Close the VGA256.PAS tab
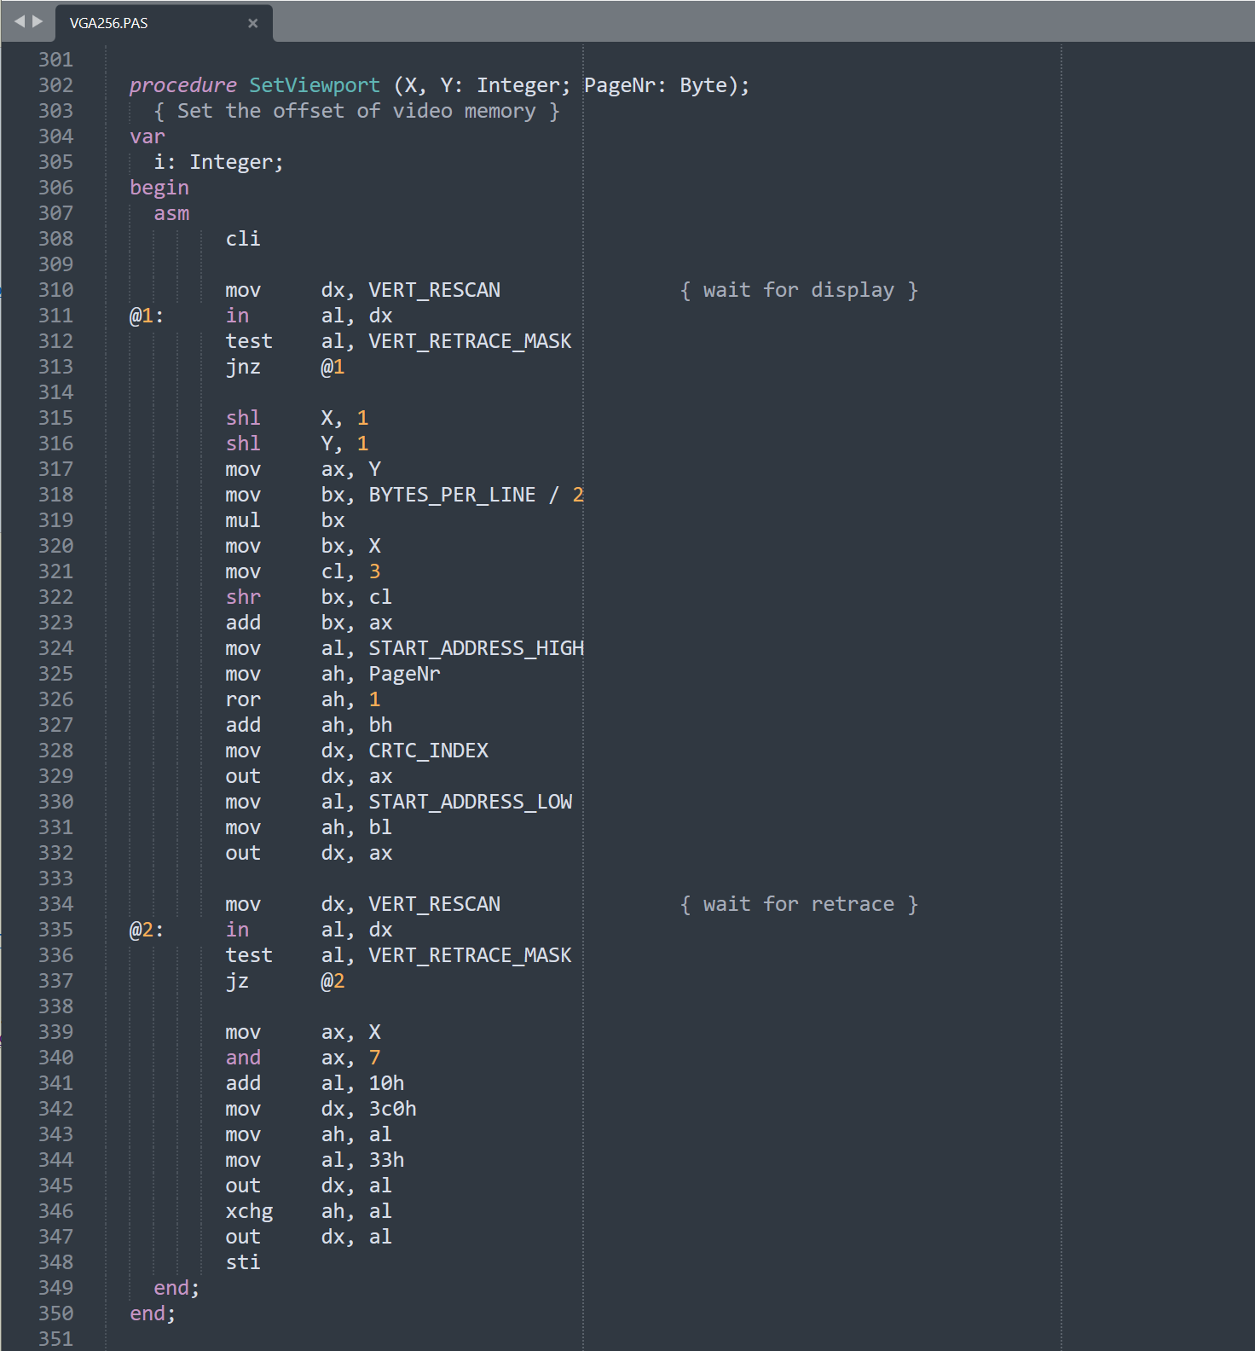Screen dimensions: 1255x1351 (x=252, y=23)
